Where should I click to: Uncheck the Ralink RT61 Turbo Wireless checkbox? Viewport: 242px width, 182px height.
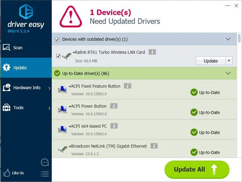coord(58,56)
